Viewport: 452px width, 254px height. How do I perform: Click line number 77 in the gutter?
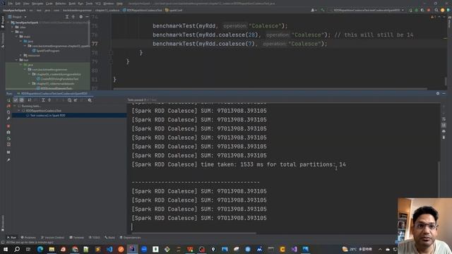pyautogui.click(x=95, y=44)
